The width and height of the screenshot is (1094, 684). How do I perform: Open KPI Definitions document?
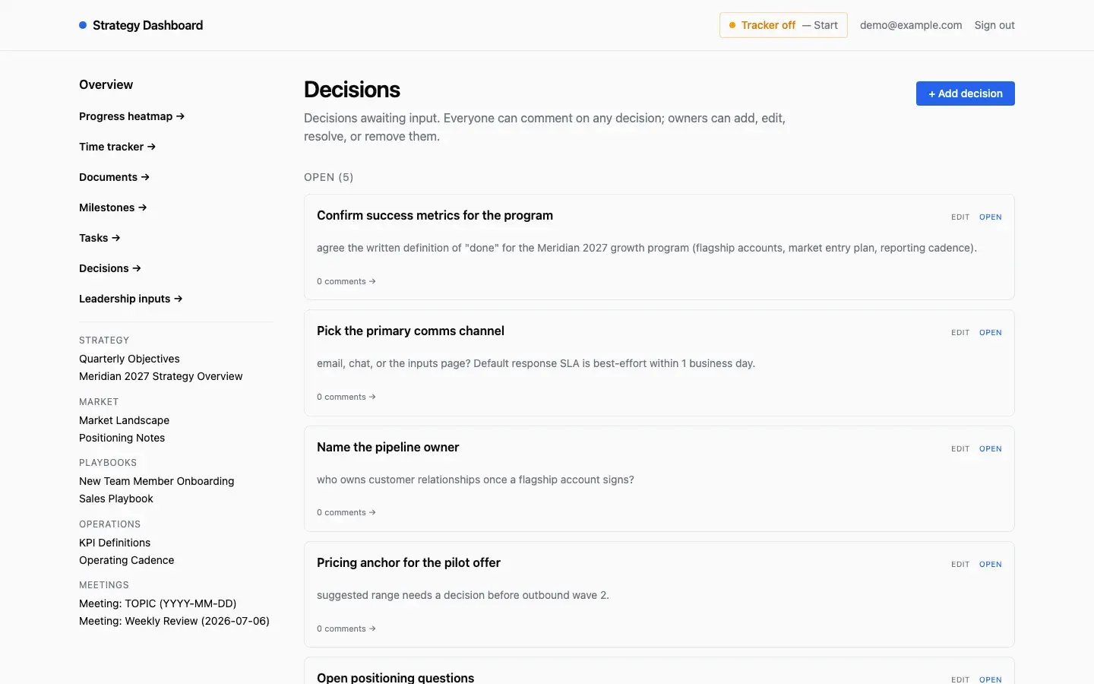(115, 543)
